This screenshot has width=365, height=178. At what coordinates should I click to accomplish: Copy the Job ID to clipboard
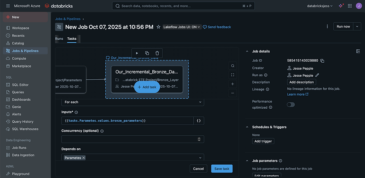322,61
